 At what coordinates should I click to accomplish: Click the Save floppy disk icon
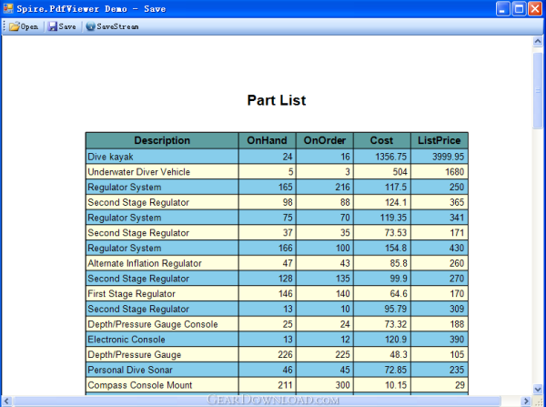52,26
